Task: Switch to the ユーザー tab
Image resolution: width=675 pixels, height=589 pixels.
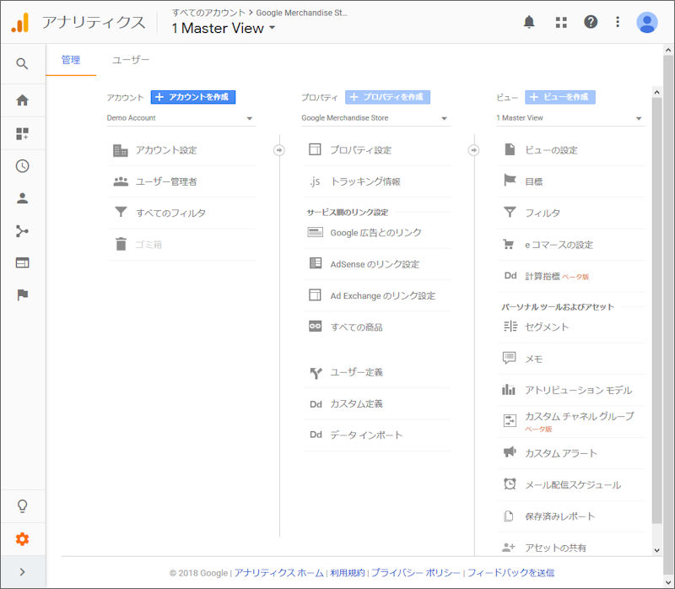Action: coord(131,60)
